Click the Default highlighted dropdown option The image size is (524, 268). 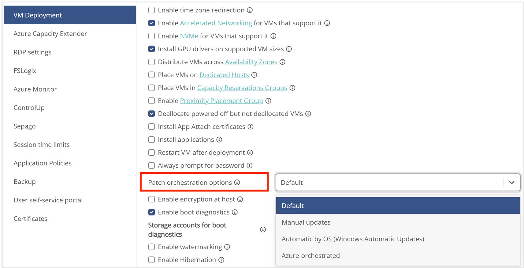pos(293,206)
